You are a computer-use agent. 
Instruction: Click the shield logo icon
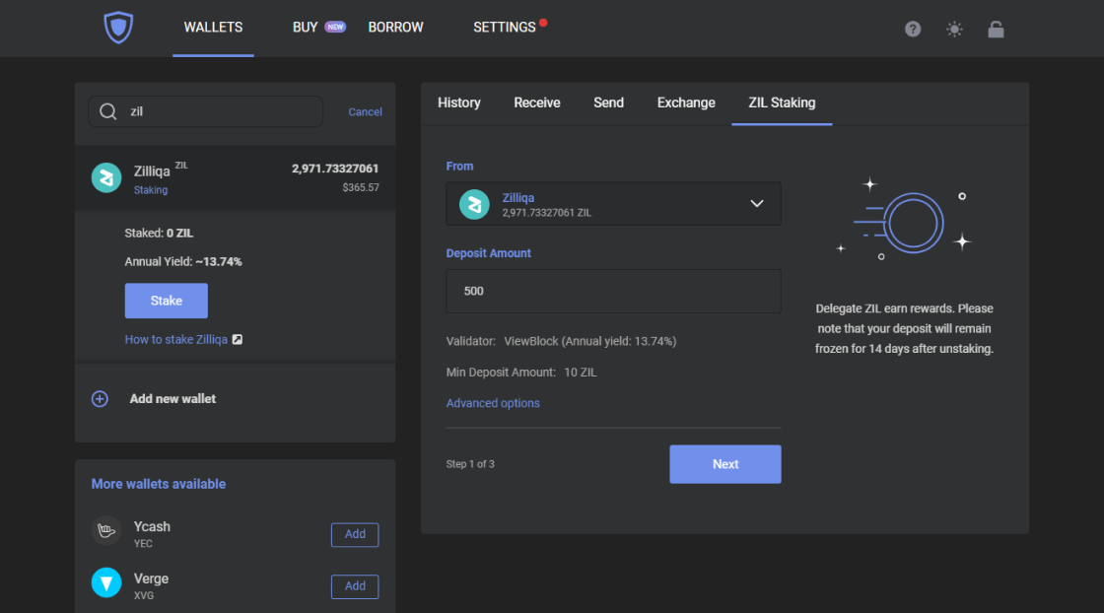[x=118, y=28]
